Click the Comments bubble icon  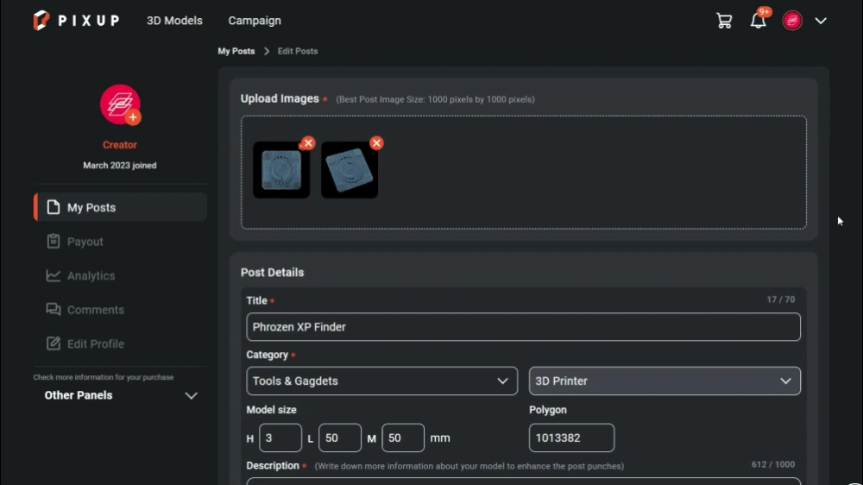tap(53, 310)
